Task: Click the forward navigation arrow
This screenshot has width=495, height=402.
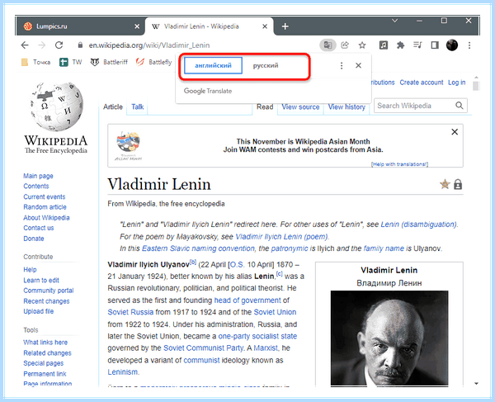Action: coord(42,45)
